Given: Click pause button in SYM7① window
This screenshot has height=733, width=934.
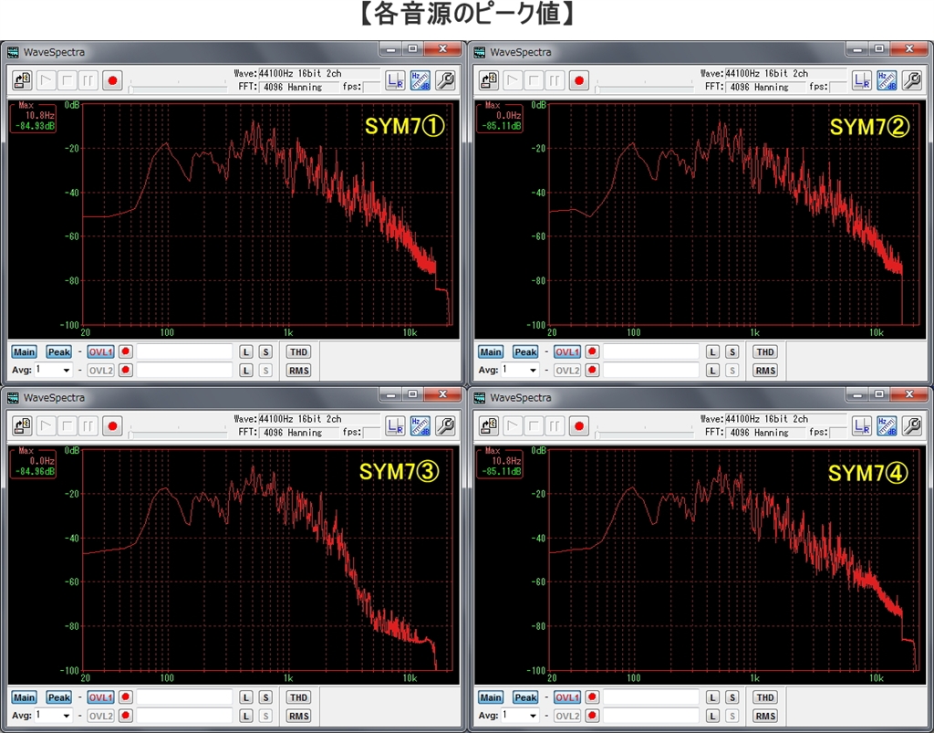Looking at the screenshot, I should pos(88,80).
